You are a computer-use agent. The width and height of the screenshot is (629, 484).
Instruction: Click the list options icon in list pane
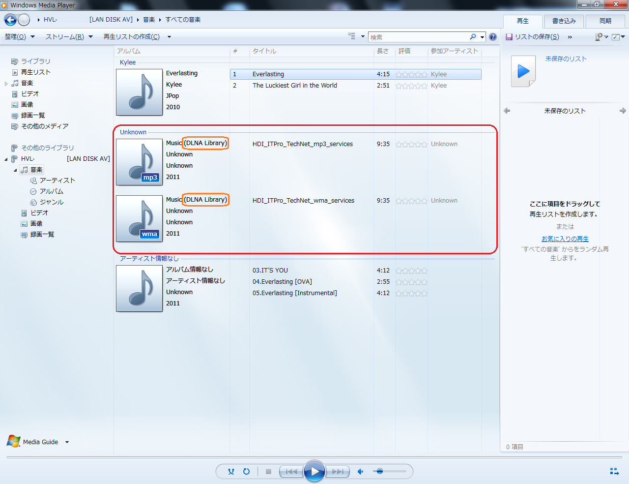point(599,37)
